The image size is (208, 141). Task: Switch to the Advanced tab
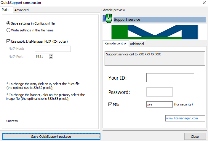(22, 10)
